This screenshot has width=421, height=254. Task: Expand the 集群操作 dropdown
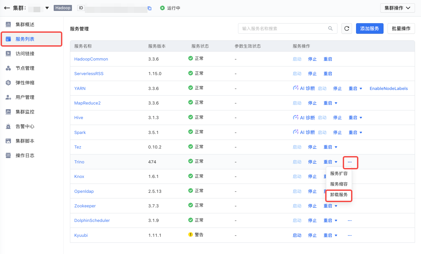point(397,8)
